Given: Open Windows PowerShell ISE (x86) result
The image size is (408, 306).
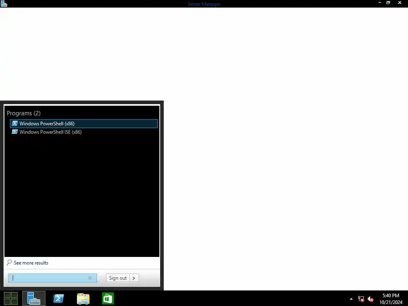Looking at the screenshot, I should pos(84,132).
